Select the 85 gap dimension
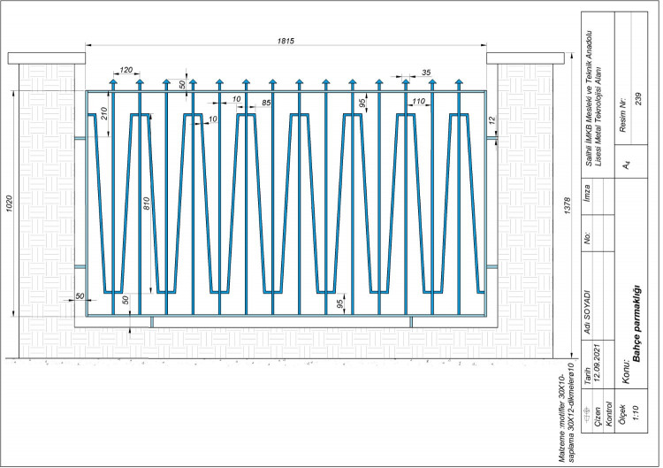The width and height of the screenshot is (663, 468). click(x=266, y=103)
